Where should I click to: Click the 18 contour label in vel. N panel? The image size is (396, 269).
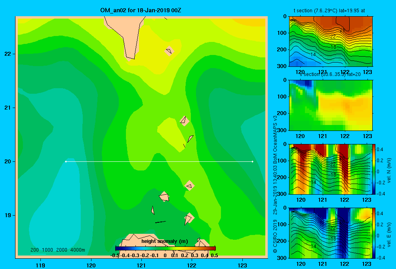click(333, 174)
